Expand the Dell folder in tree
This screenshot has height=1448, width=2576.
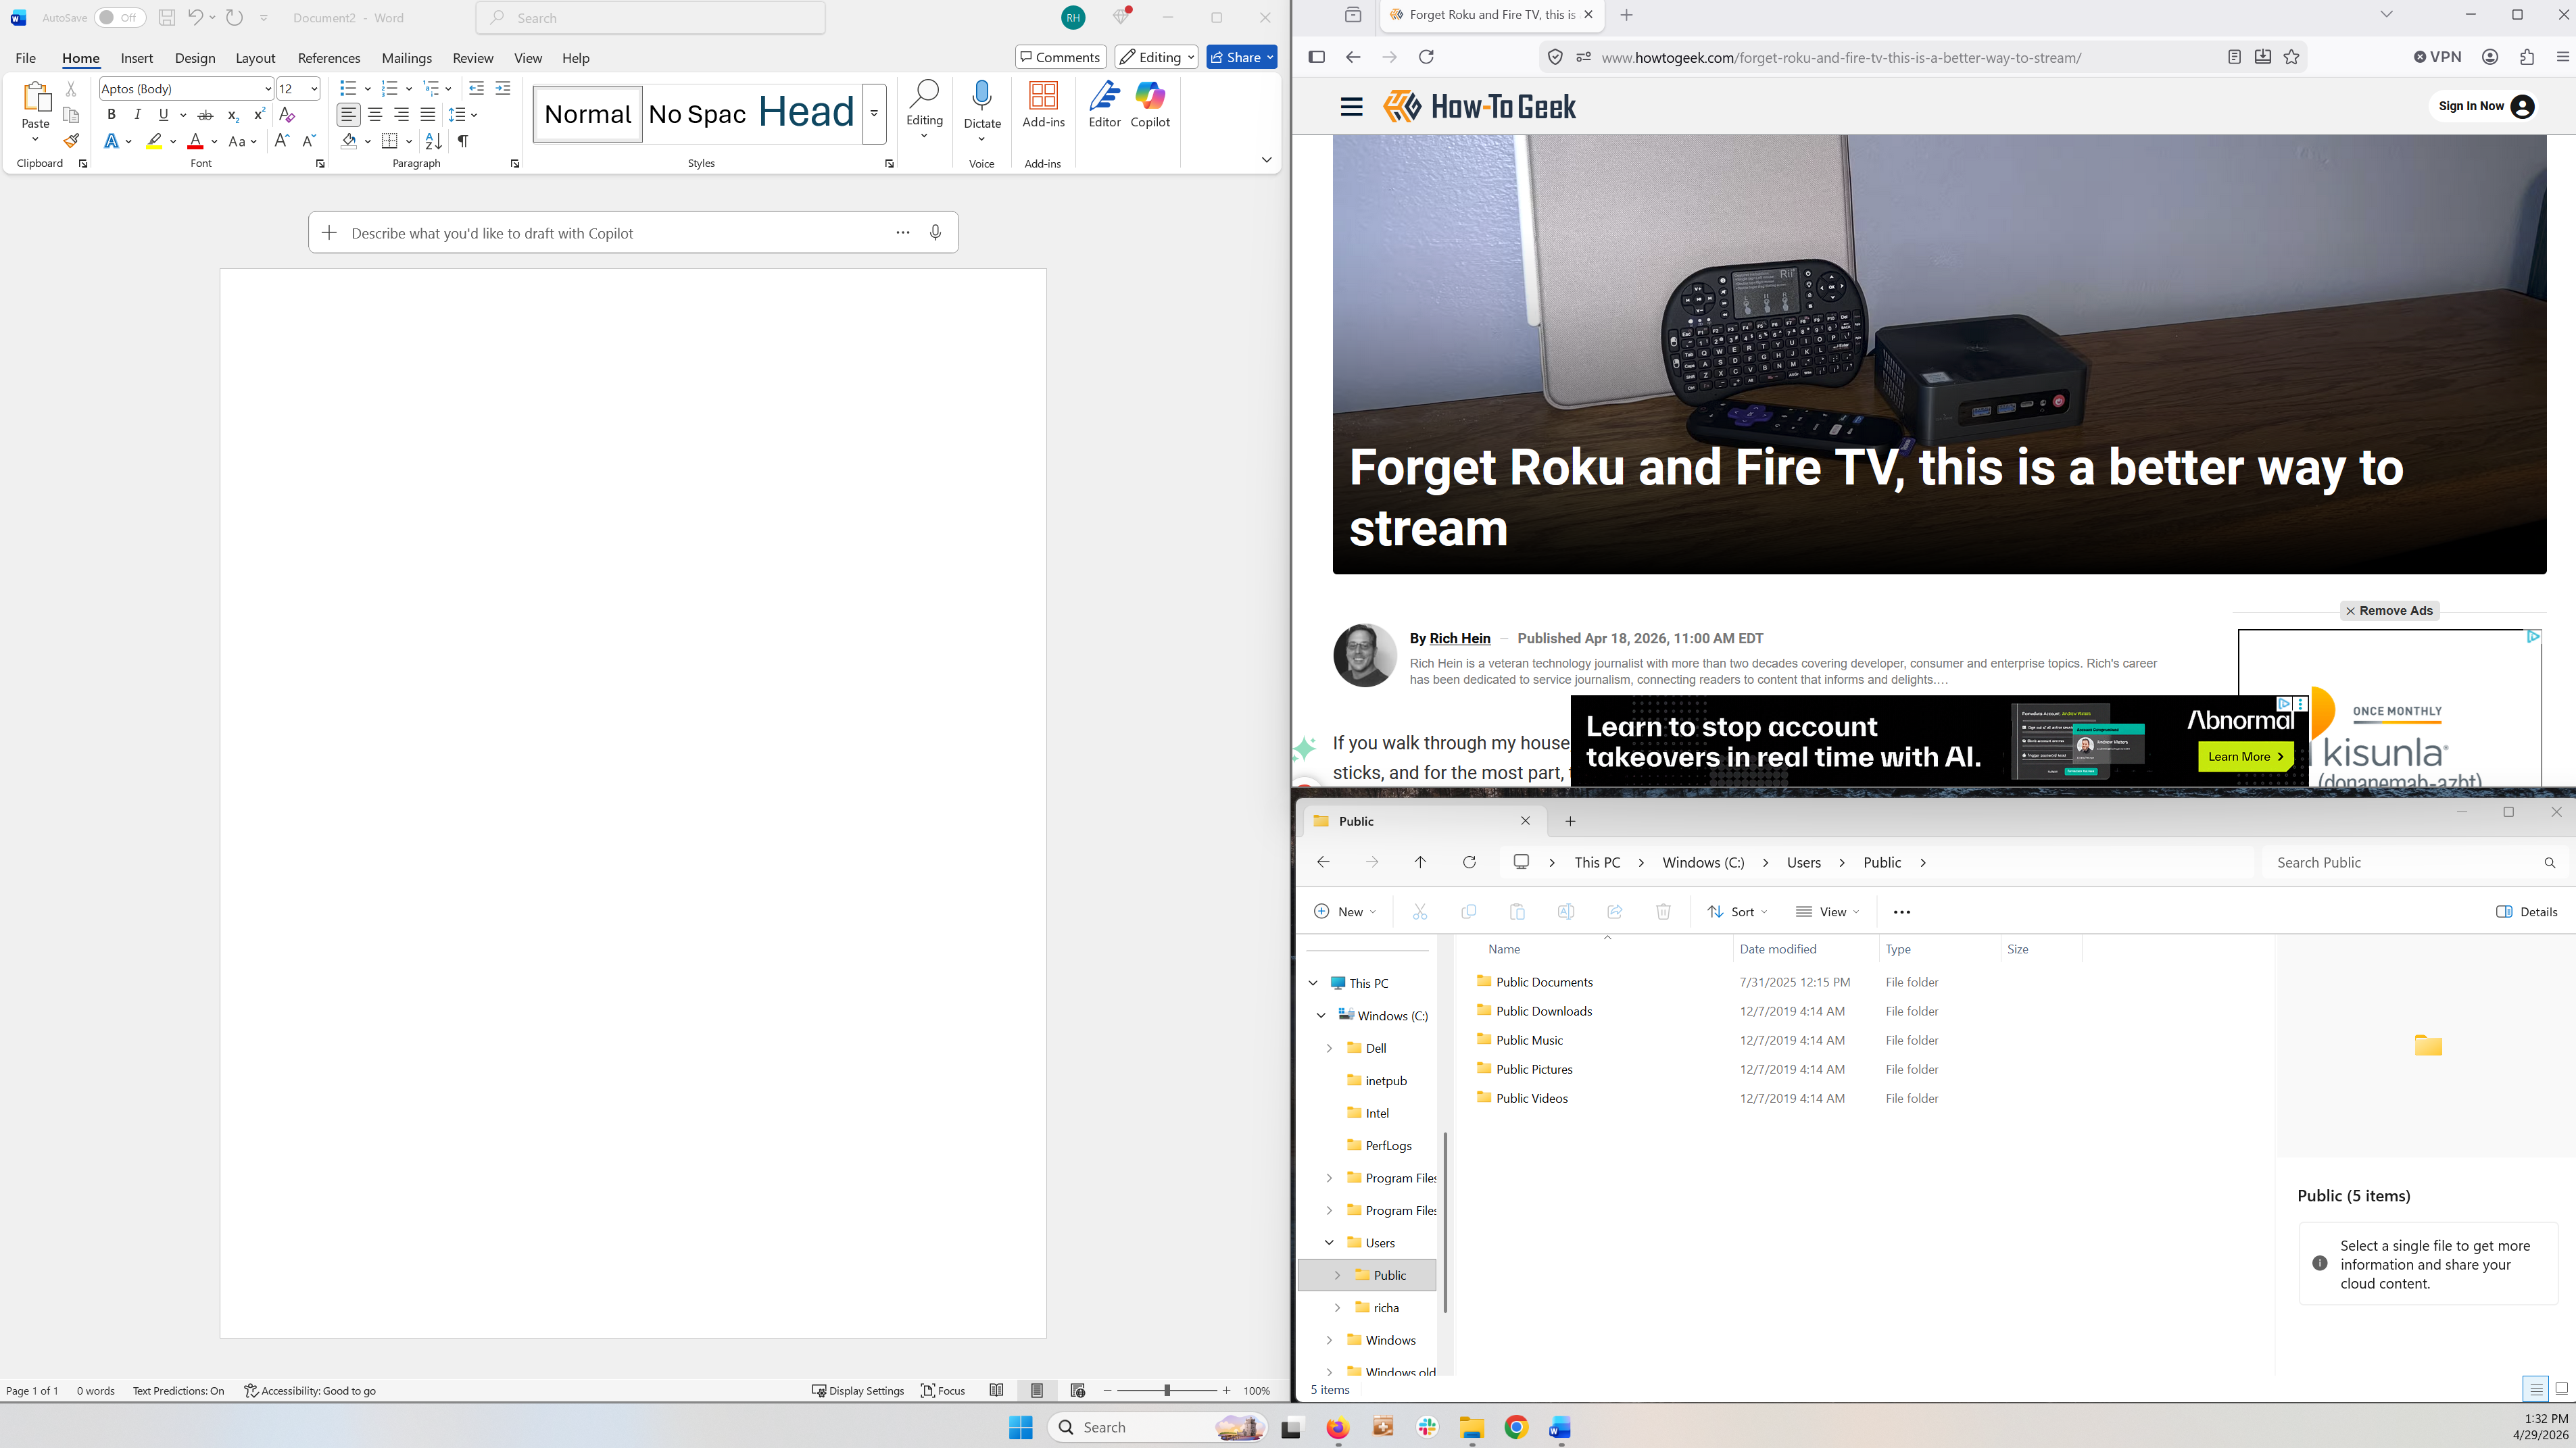pos(1329,1048)
